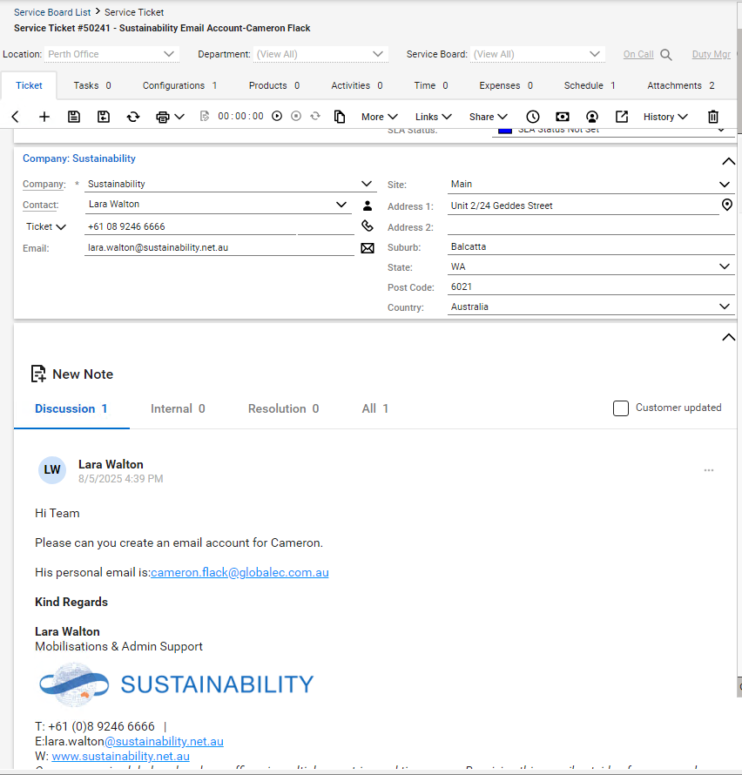Image resolution: width=742 pixels, height=775 pixels.
Task: Click the Duty Mgr link
Action: point(712,54)
